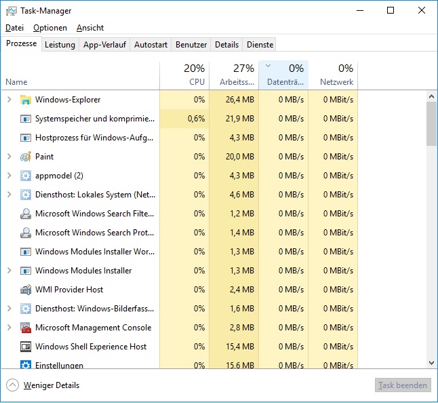Click the scrollbar up arrow
Screen dimensions: 438x403
(x=432, y=97)
